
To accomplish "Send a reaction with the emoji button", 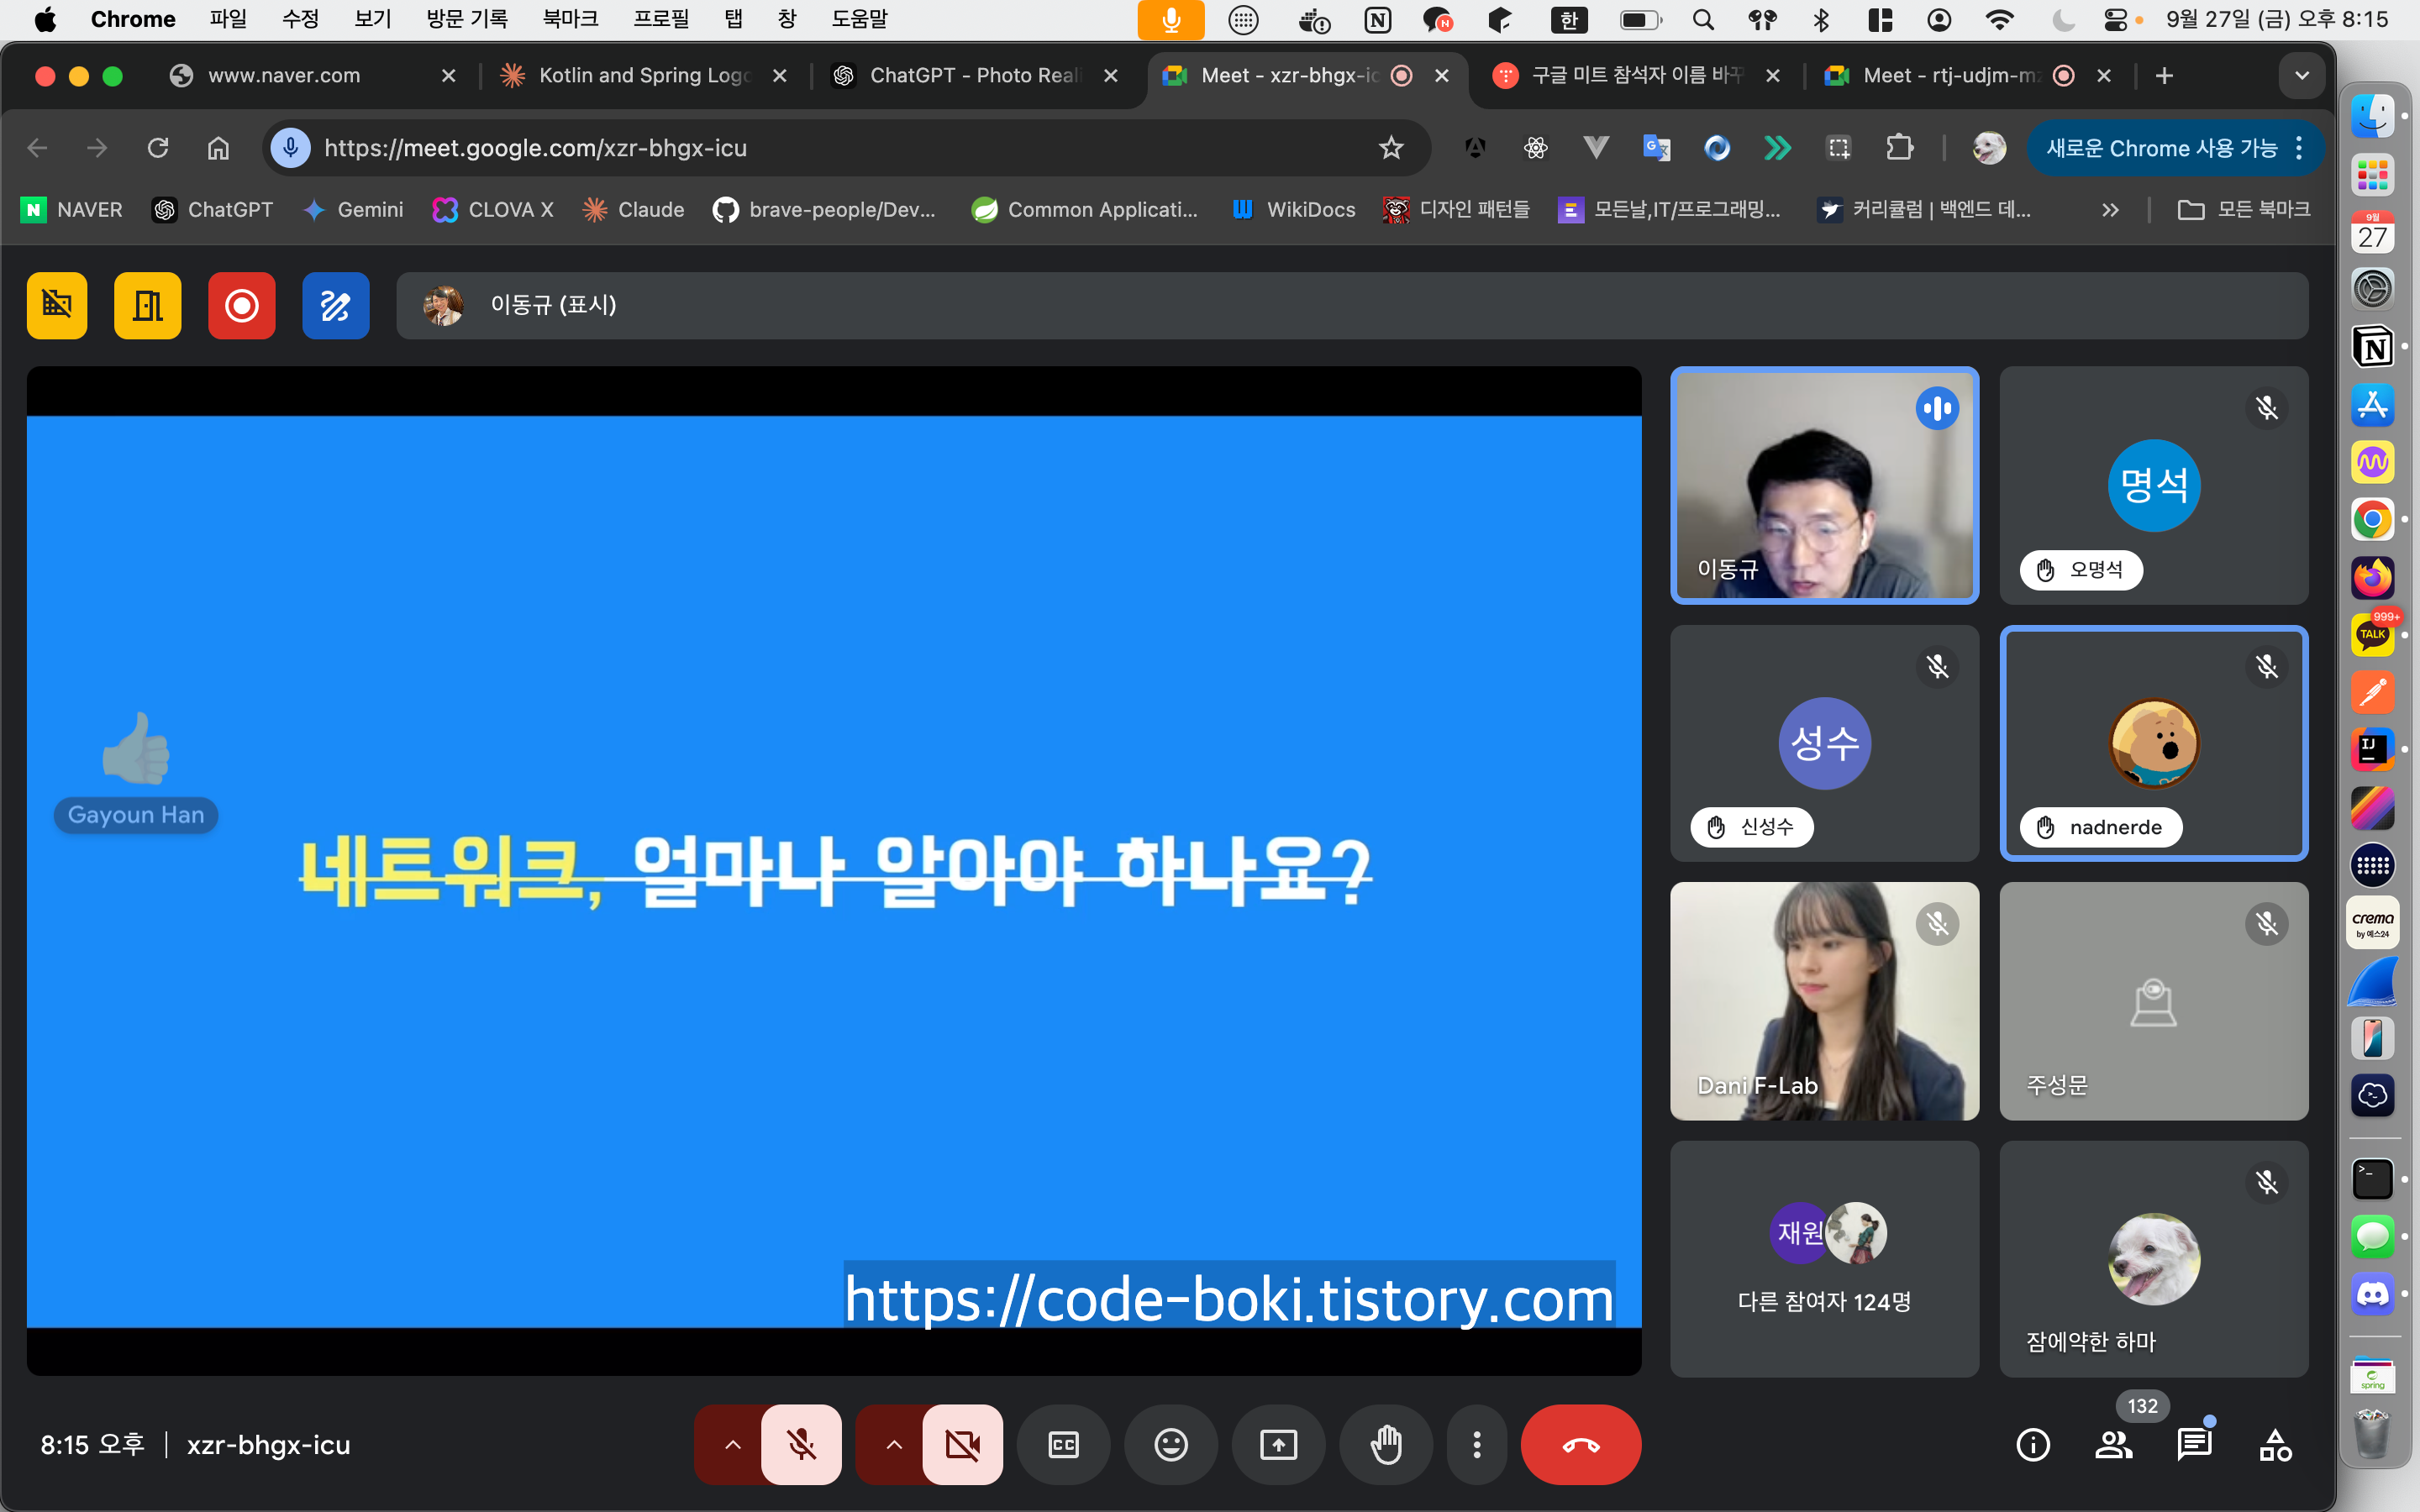I will point(1170,1445).
